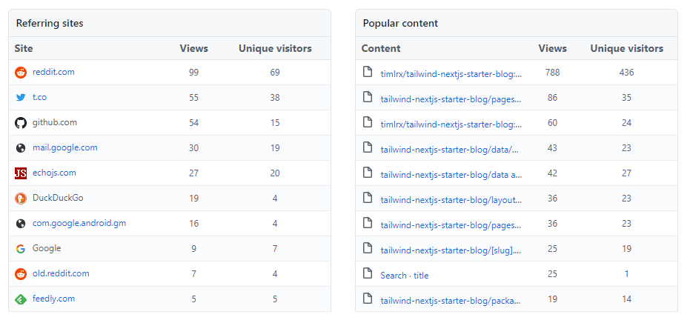
Task: Visit the feedly.com referrer link
Action: tap(53, 299)
